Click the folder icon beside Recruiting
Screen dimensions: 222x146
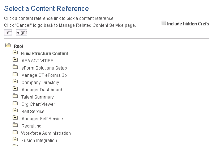pyautogui.click(x=15, y=125)
